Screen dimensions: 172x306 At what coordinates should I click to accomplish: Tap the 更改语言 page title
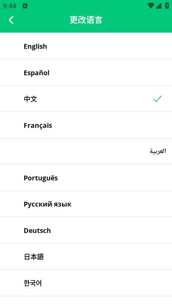coord(86,20)
